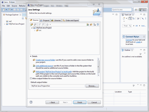Click the ex2 project folder icon
Screen dimensions: 149x112
[x=7, y=21]
